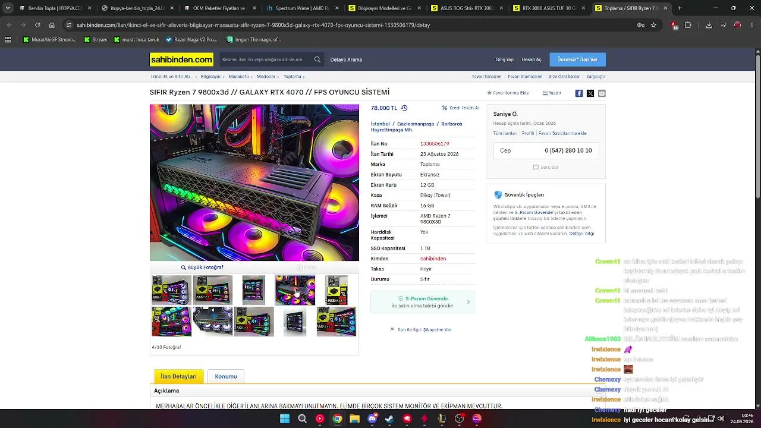The width and height of the screenshot is (761, 428).
Task: Open Steam from the taskbar
Action: (389, 418)
